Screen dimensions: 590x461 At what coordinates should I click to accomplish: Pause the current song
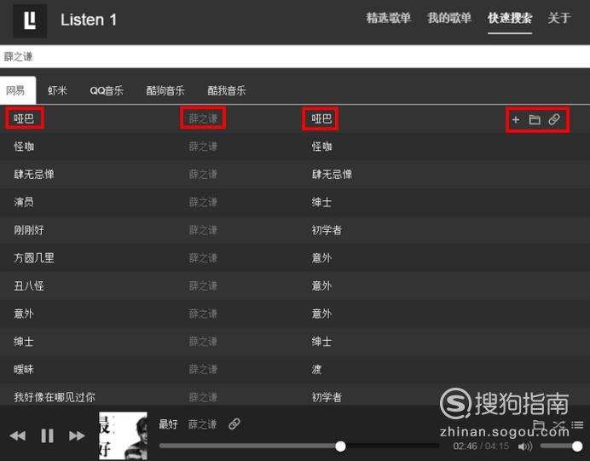(48, 435)
